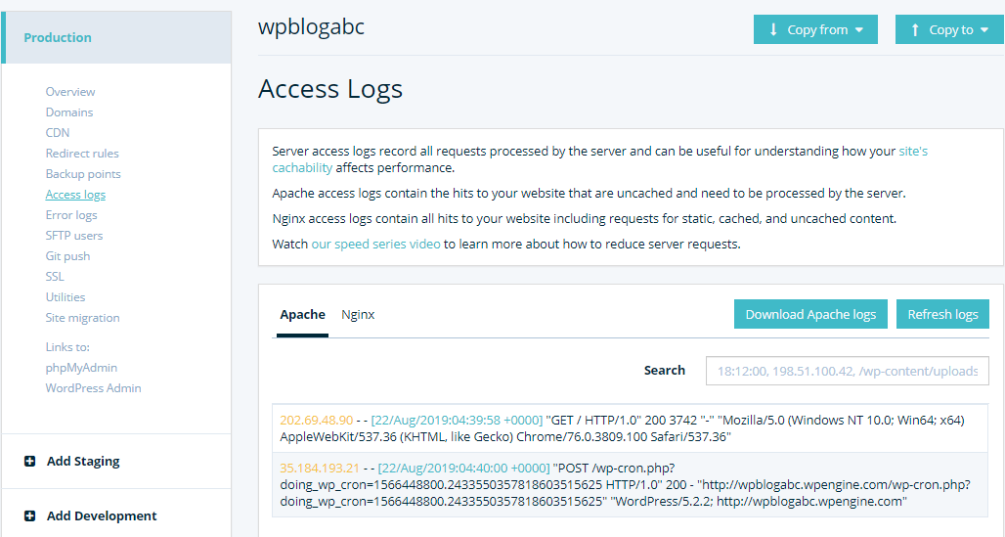Select the Apache logs tab
The height and width of the screenshot is (537, 1005).
(302, 315)
